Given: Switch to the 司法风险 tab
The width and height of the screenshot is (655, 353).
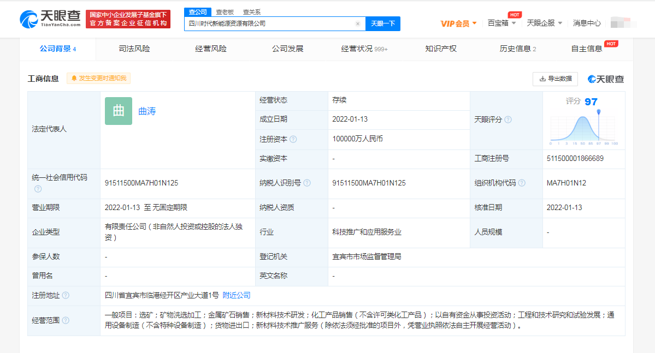Looking at the screenshot, I should tap(134, 49).
